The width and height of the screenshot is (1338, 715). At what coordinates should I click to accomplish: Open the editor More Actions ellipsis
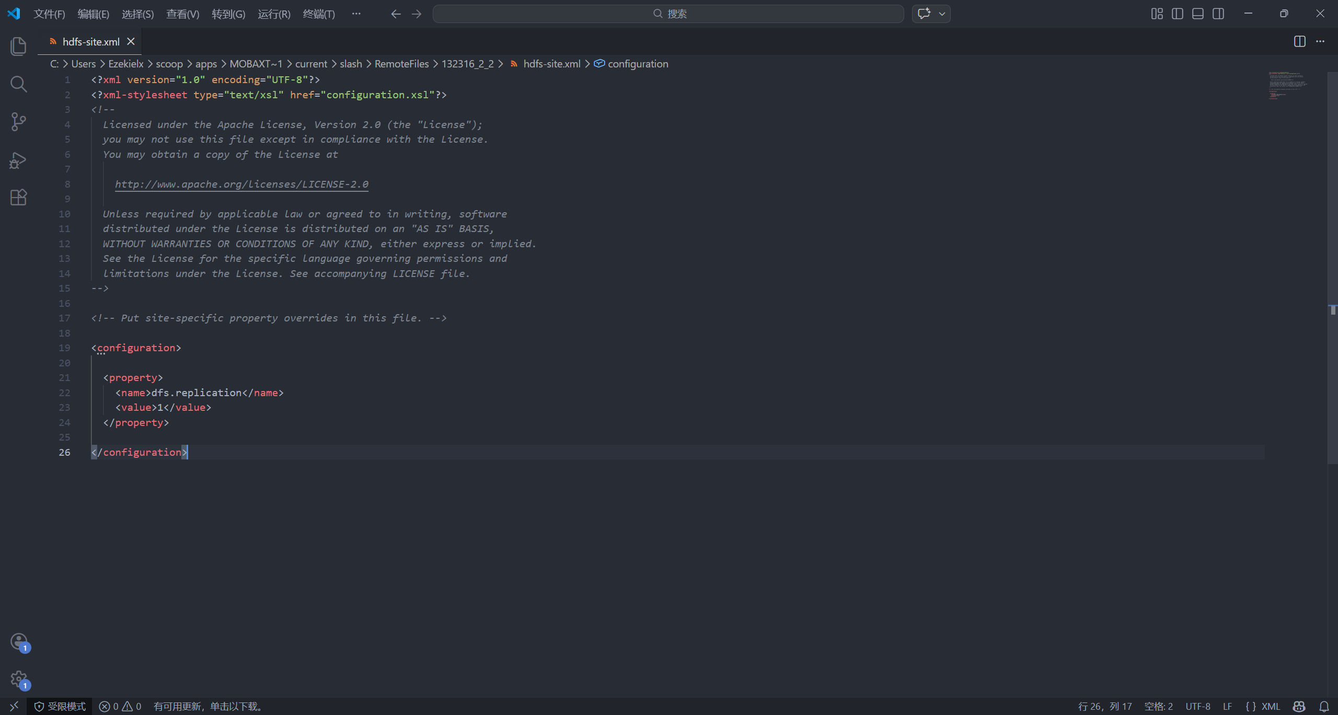(1320, 41)
